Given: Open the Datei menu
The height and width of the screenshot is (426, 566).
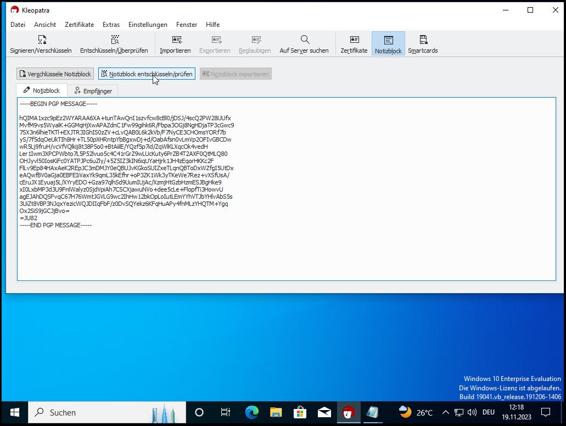Looking at the screenshot, I should coord(18,25).
